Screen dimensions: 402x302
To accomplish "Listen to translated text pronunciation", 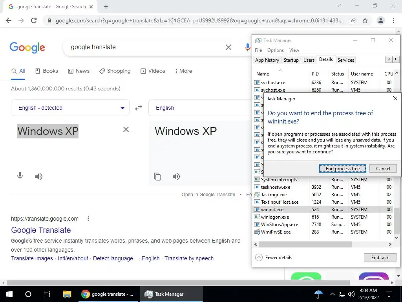I will [x=176, y=177].
